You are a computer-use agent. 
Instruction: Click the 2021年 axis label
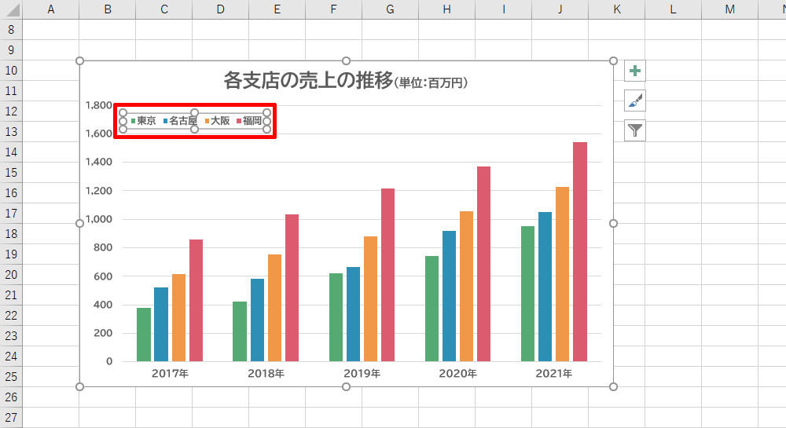coord(553,374)
